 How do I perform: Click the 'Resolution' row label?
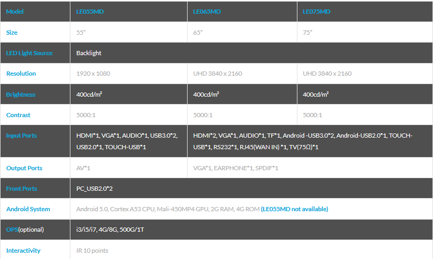click(x=21, y=74)
